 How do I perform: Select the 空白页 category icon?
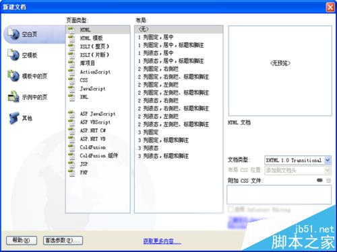pyautogui.click(x=13, y=34)
